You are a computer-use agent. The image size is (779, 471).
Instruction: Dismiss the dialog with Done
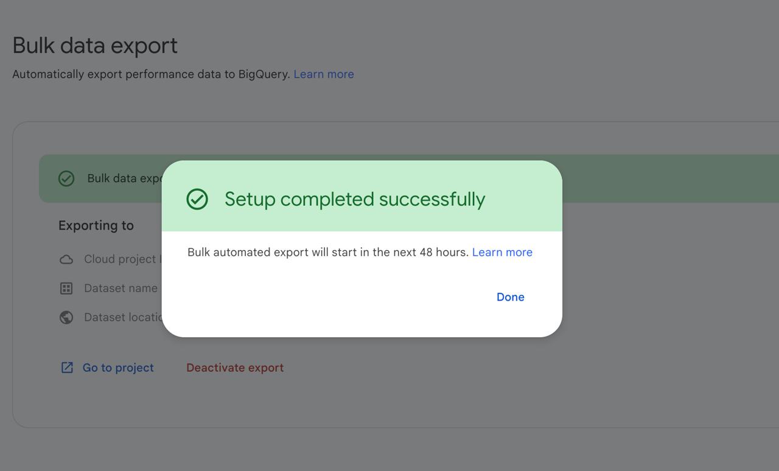click(x=510, y=297)
